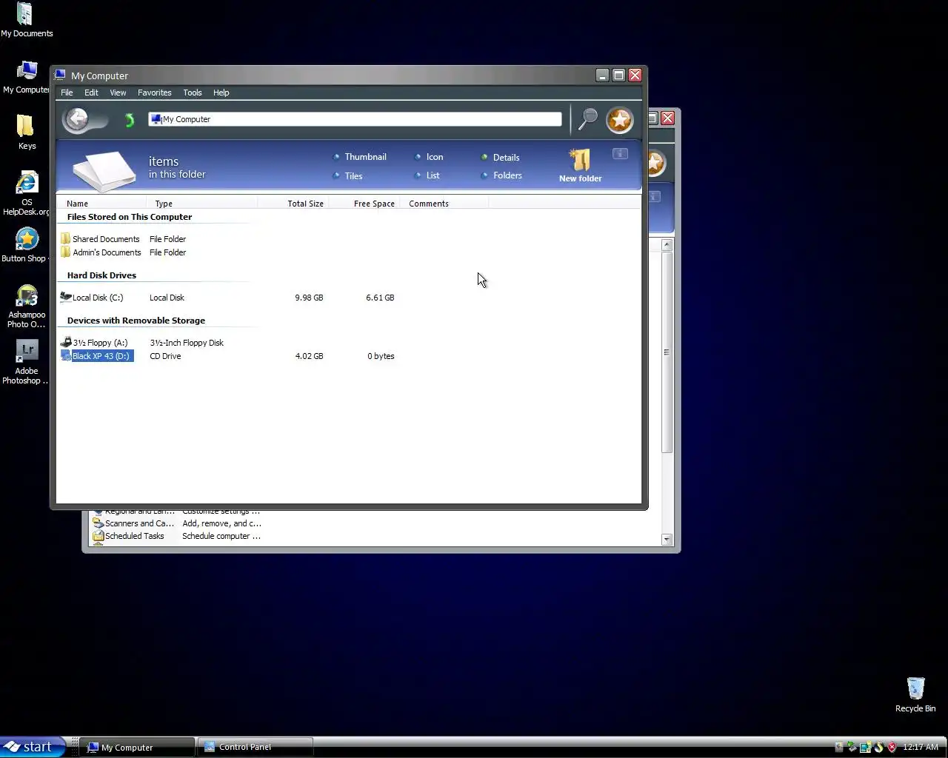Click the 4.02 GB total size value
This screenshot has width=948, height=758.
coord(309,356)
